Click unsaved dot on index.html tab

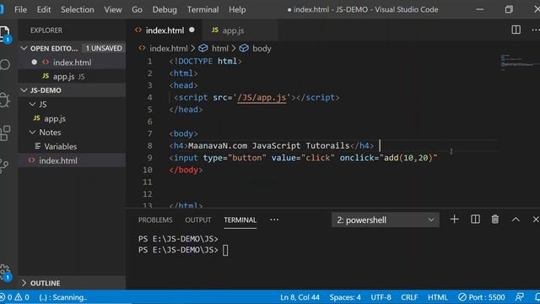(x=192, y=30)
